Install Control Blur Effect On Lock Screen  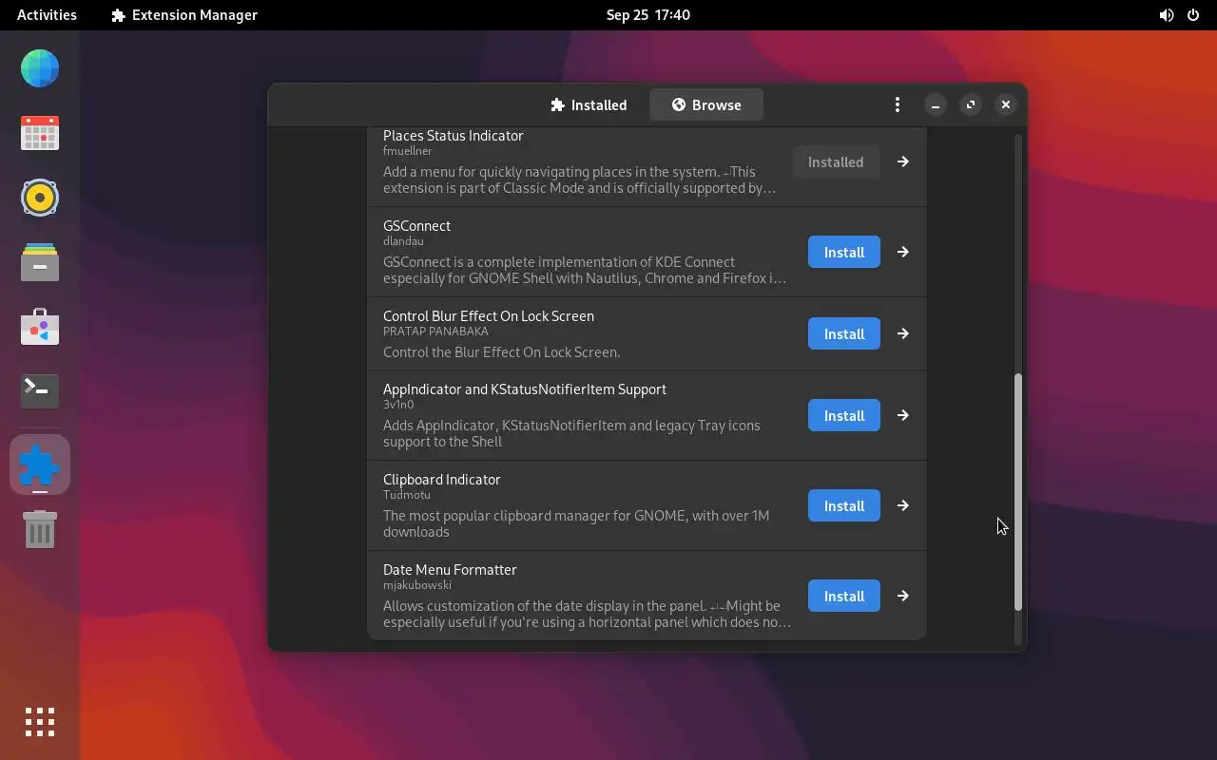click(x=844, y=333)
